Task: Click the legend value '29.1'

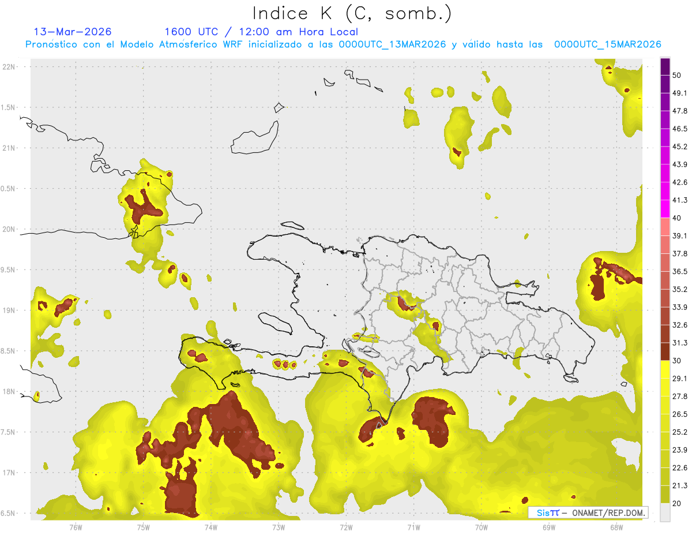Action: point(680,379)
